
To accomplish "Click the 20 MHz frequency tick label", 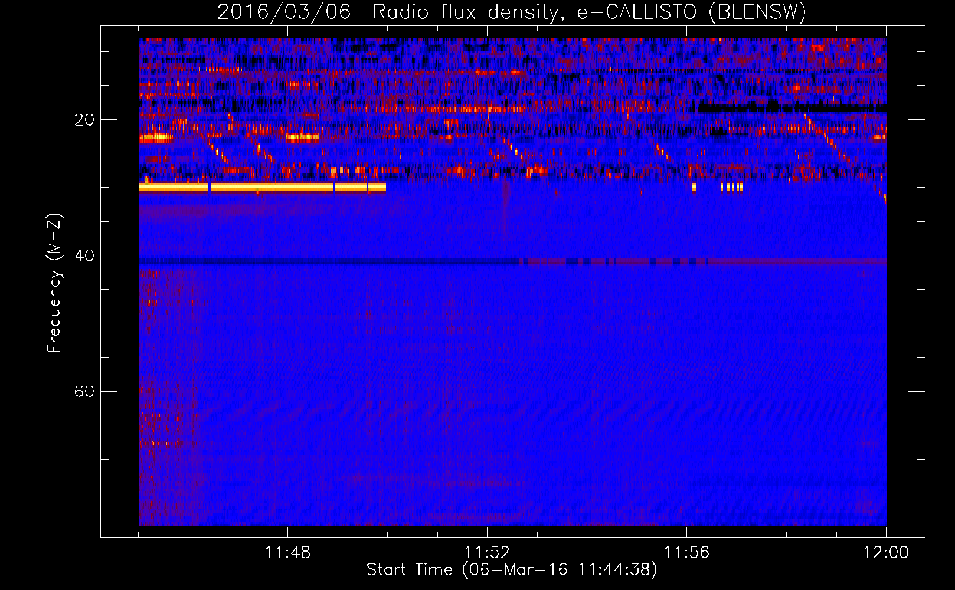I will tap(84, 120).
